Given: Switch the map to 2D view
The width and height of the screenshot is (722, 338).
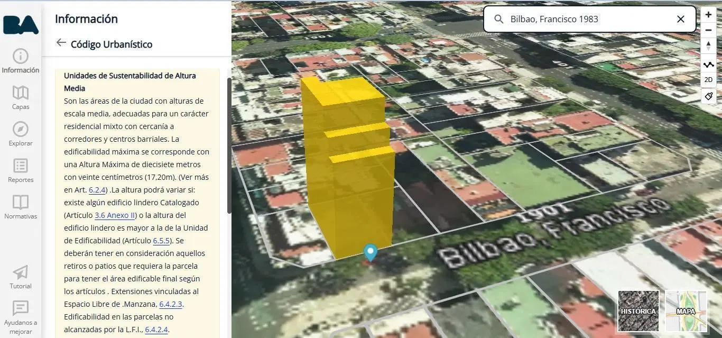Looking at the screenshot, I should [x=708, y=80].
